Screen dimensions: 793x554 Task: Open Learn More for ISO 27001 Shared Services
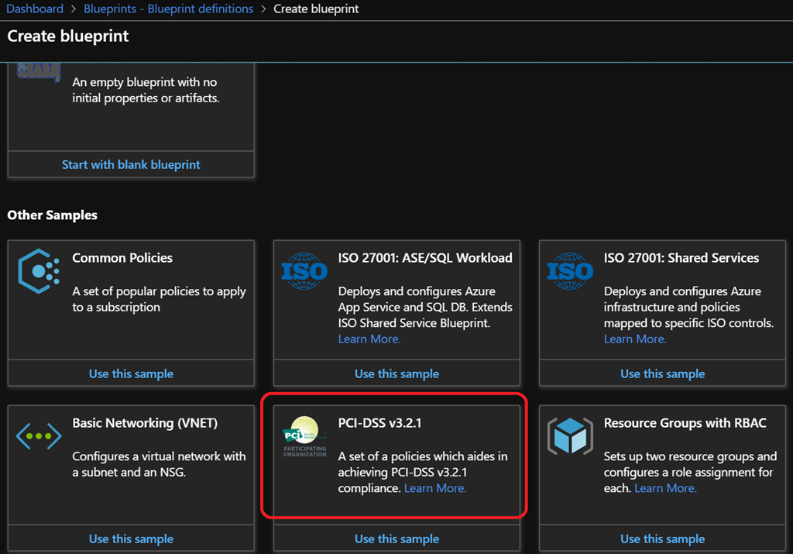point(635,339)
